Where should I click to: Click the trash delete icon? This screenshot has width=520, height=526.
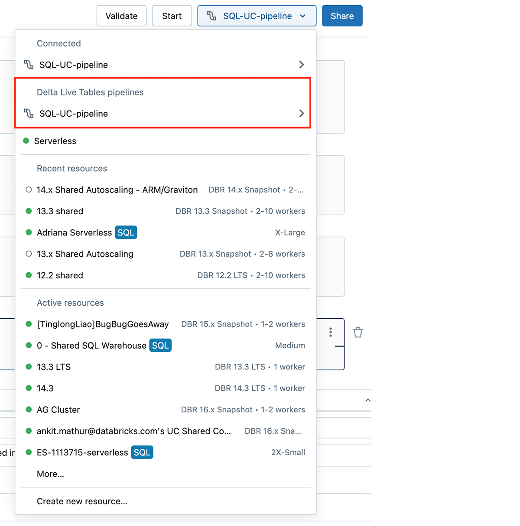point(357,332)
